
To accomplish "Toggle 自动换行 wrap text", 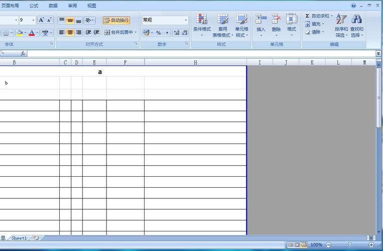I will 116,20.
